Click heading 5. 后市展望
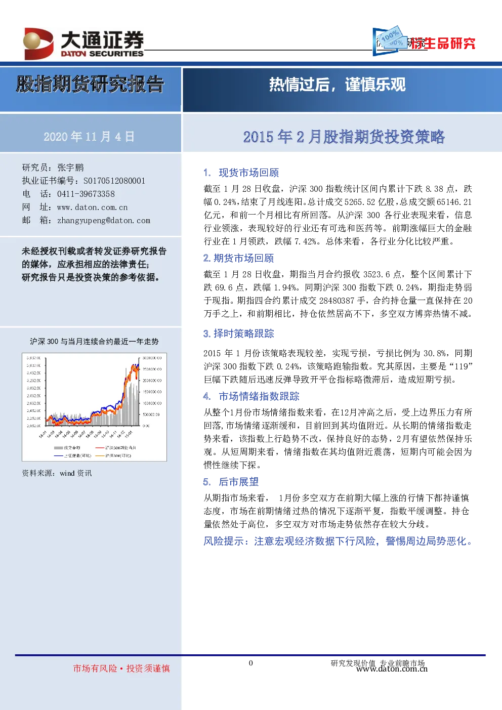Screen dimensions: 502x710 click(x=231, y=482)
